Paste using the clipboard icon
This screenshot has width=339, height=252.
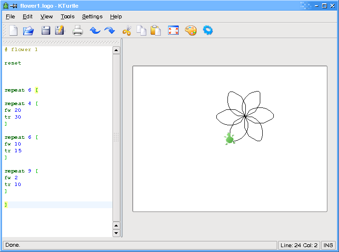click(155, 31)
